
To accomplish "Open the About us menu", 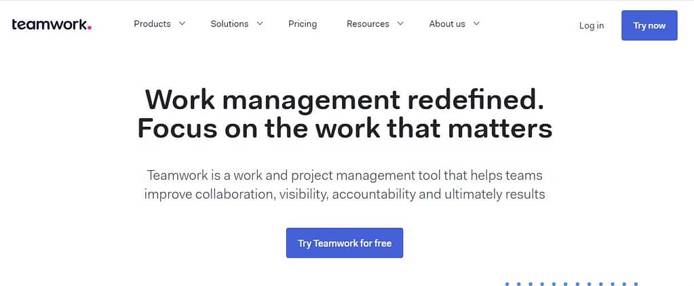I will (x=447, y=24).
